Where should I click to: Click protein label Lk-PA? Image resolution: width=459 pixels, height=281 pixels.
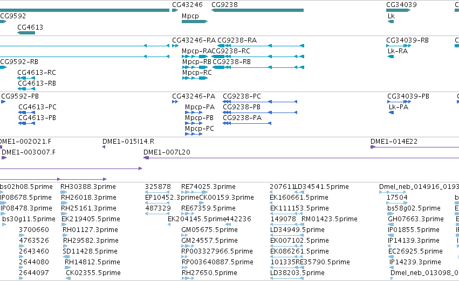point(399,107)
